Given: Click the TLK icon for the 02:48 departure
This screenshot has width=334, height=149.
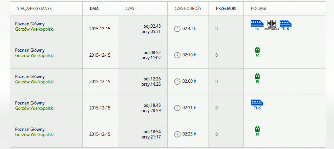Looking at the screenshot, I should [286, 25].
